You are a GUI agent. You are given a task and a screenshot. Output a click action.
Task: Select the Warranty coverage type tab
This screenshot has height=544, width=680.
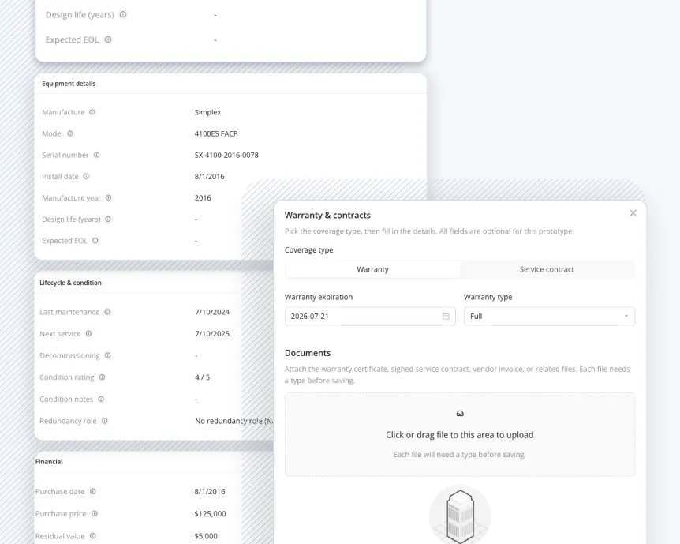pos(372,269)
